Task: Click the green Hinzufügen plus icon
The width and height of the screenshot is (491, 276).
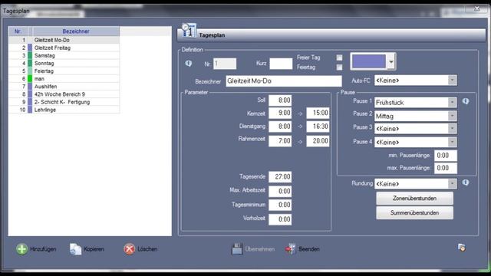Action: tap(22, 249)
